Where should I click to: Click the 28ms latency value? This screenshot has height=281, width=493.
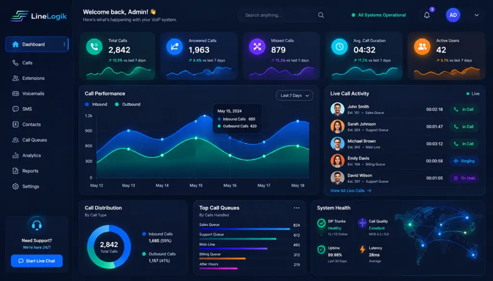coord(374,255)
